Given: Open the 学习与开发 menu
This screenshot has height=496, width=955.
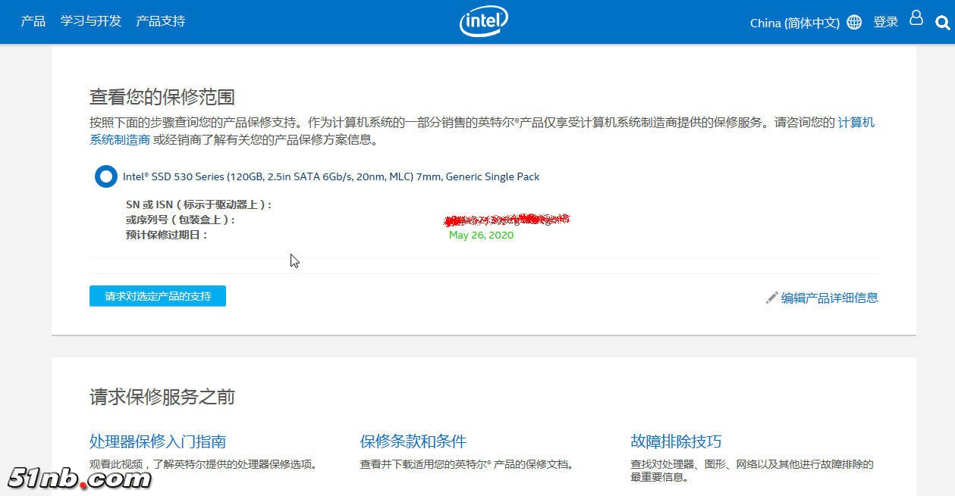Looking at the screenshot, I should pos(91,21).
